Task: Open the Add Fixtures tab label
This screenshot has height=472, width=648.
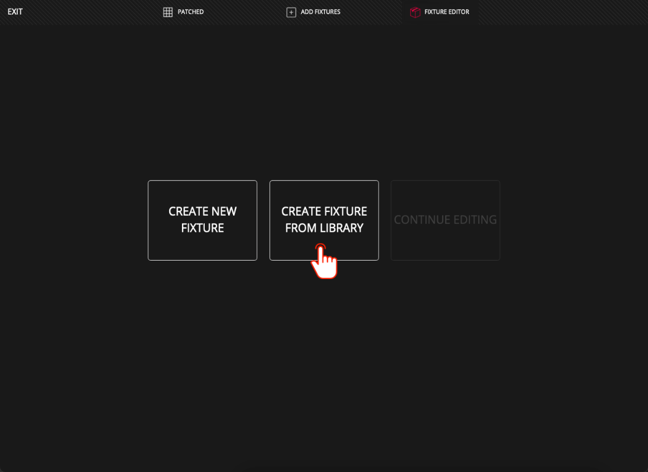Action: click(x=320, y=12)
